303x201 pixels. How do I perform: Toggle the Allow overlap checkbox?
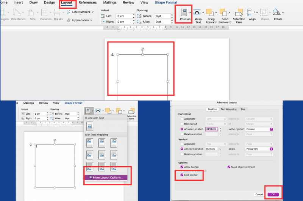pos(182,167)
